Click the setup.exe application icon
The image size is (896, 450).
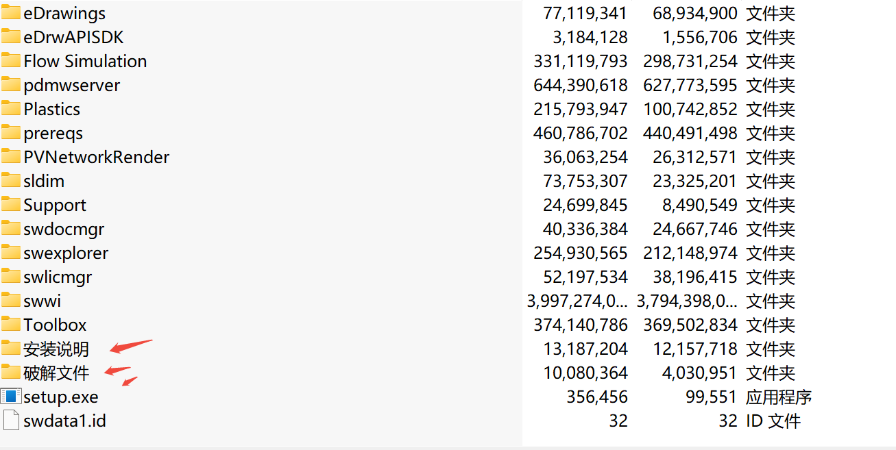[11, 397]
